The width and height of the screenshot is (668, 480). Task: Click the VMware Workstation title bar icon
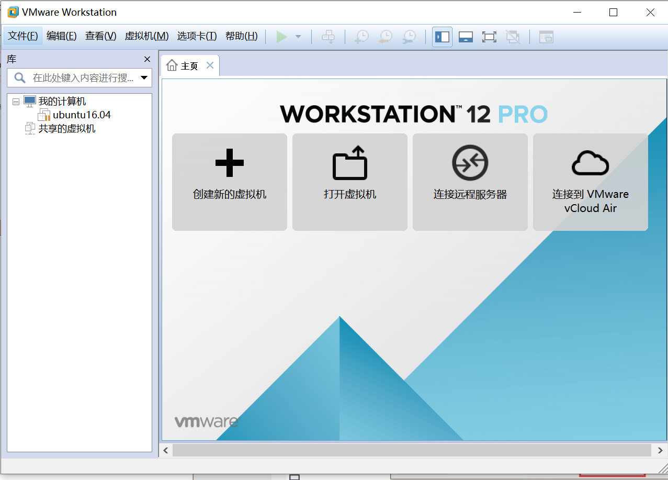click(x=13, y=12)
